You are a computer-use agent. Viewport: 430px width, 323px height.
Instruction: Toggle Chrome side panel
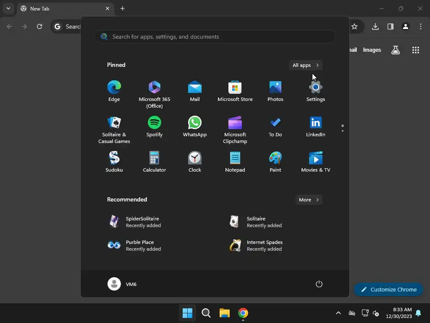coord(391,26)
